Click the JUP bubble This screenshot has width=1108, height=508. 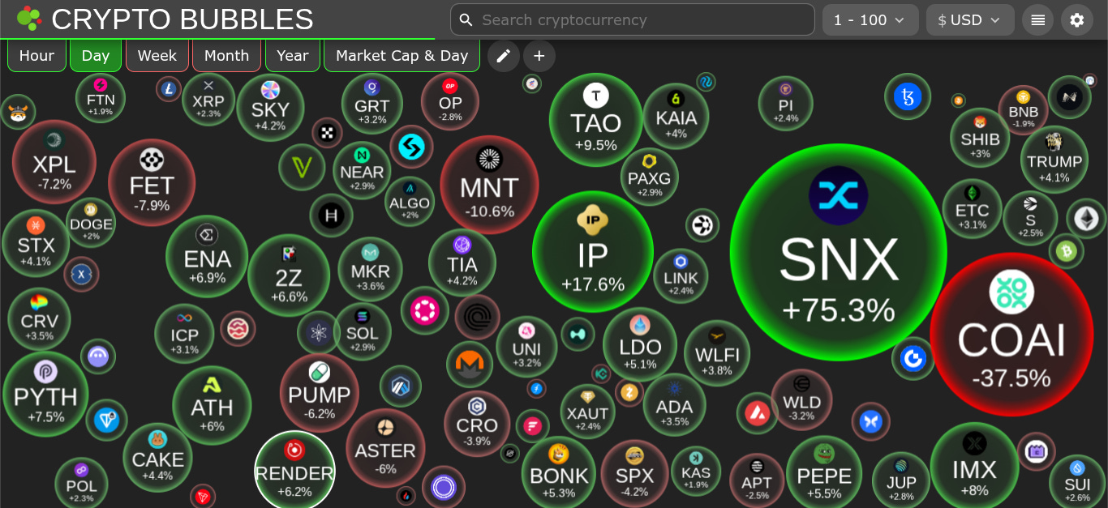[x=901, y=480]
